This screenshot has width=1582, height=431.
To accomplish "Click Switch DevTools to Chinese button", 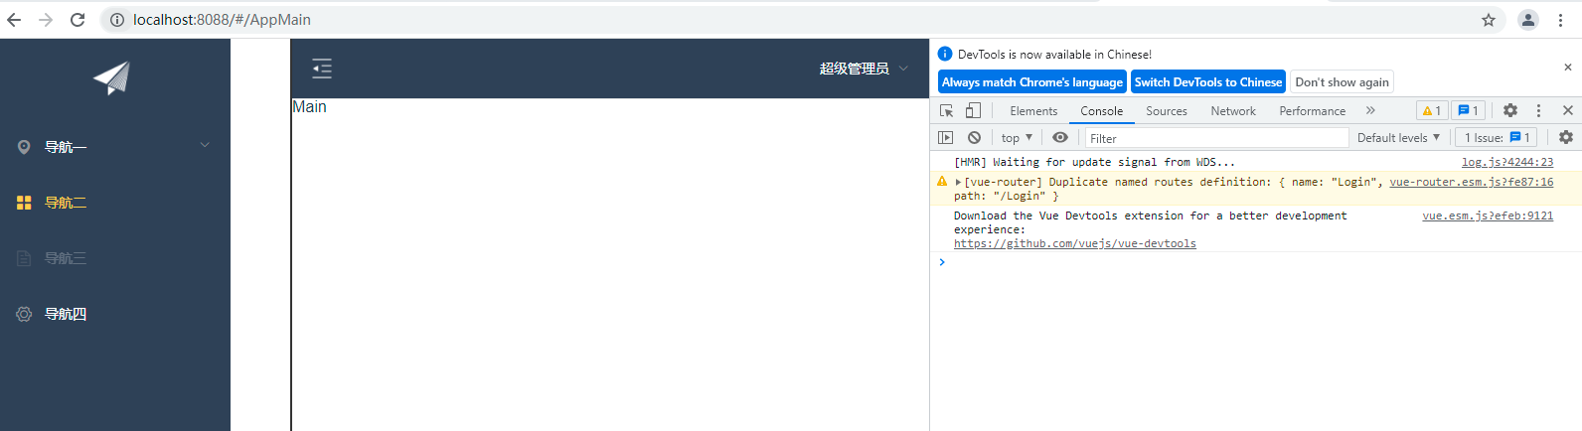I will (x=1208, y=81).
